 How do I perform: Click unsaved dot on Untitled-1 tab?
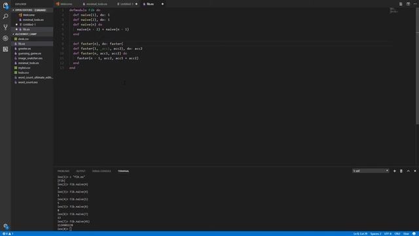137,4
